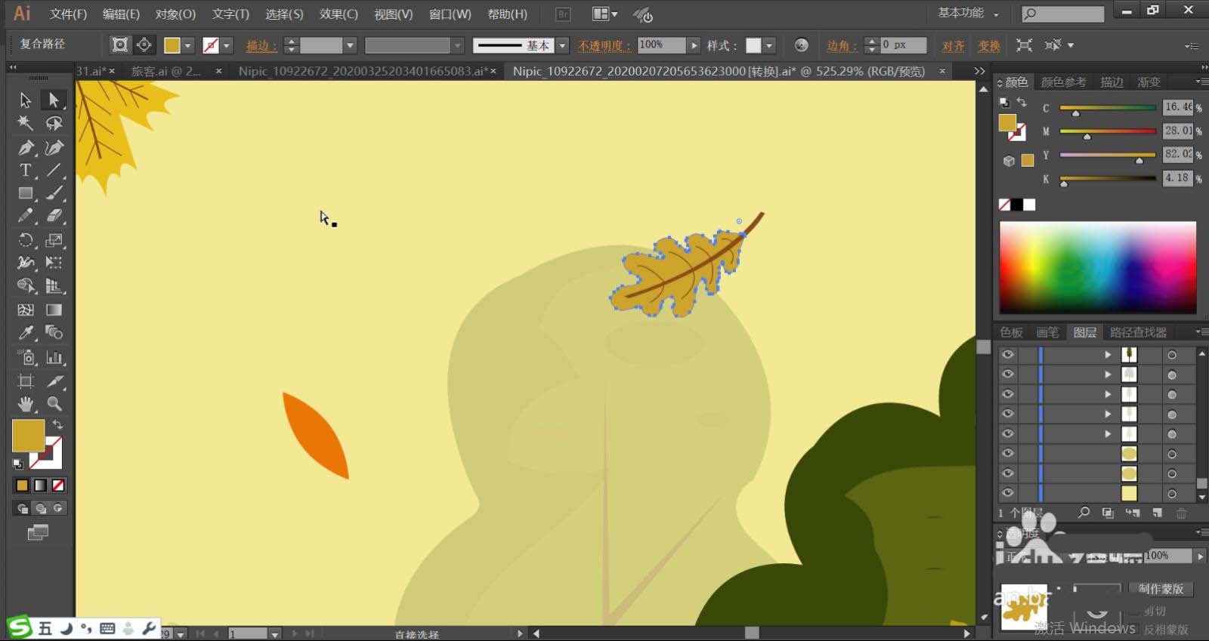Select the Rotate tool

[26, 240]
